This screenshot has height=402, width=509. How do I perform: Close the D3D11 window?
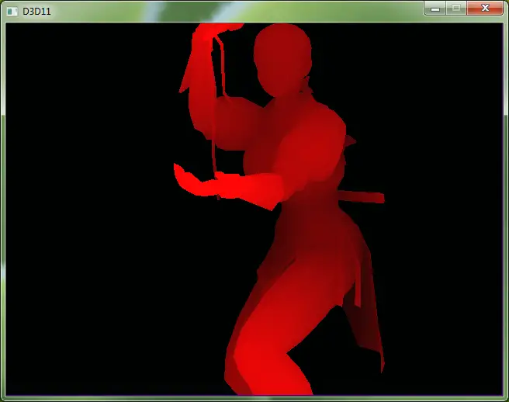pos(485,8)
